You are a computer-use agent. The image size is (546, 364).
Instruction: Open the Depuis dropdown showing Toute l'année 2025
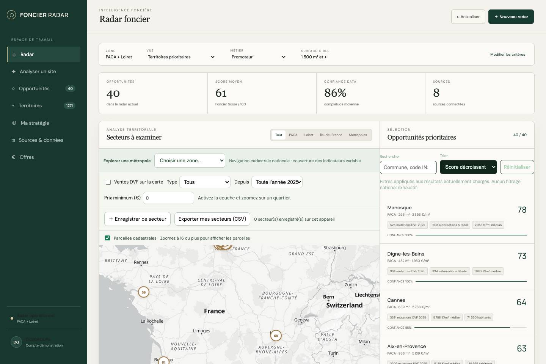[277, 182]
